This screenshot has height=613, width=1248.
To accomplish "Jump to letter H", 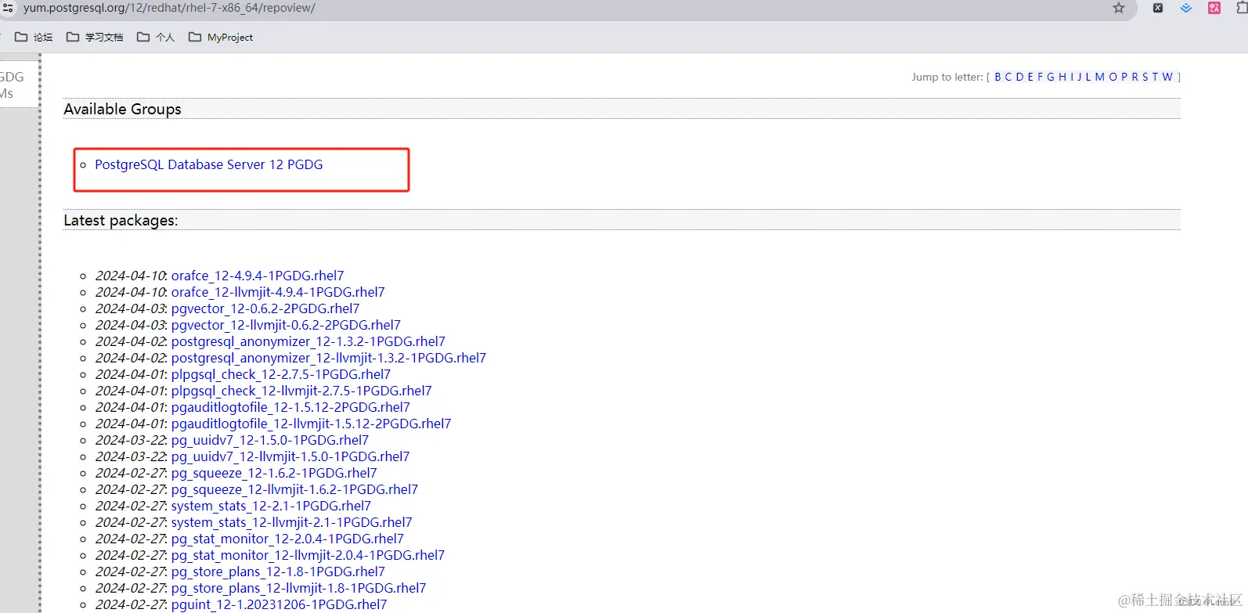I will pos(1062,77).
